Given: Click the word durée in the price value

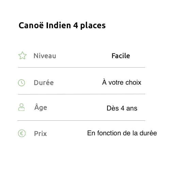Looking at the screenshot, I should 148,133.
